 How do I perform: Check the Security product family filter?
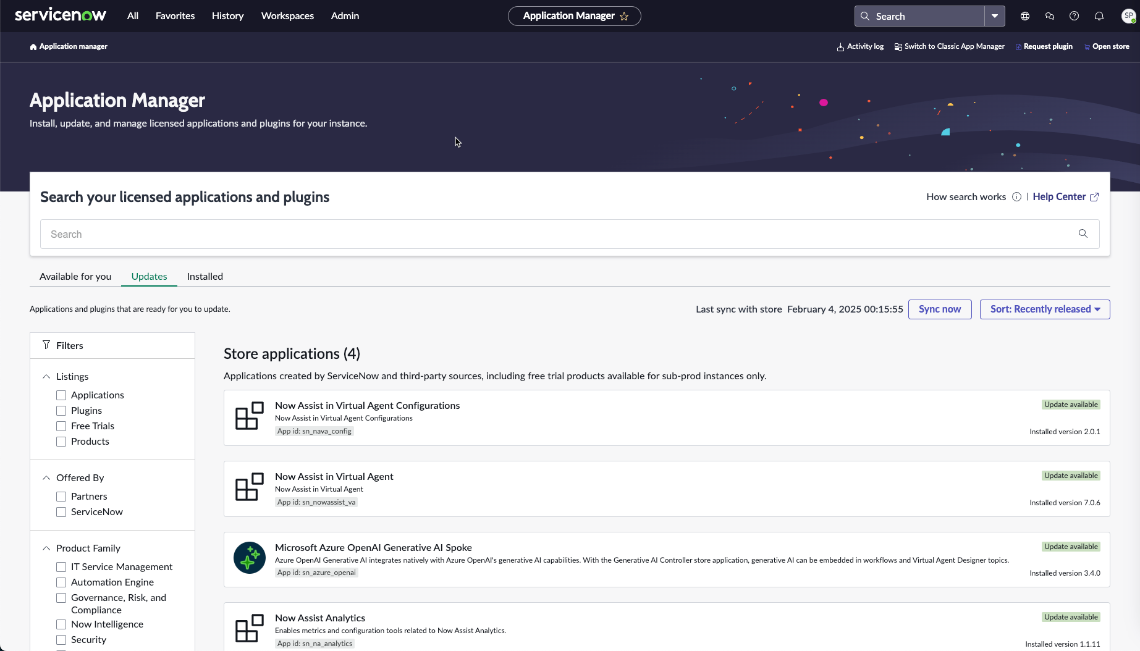tap(61, 640)
